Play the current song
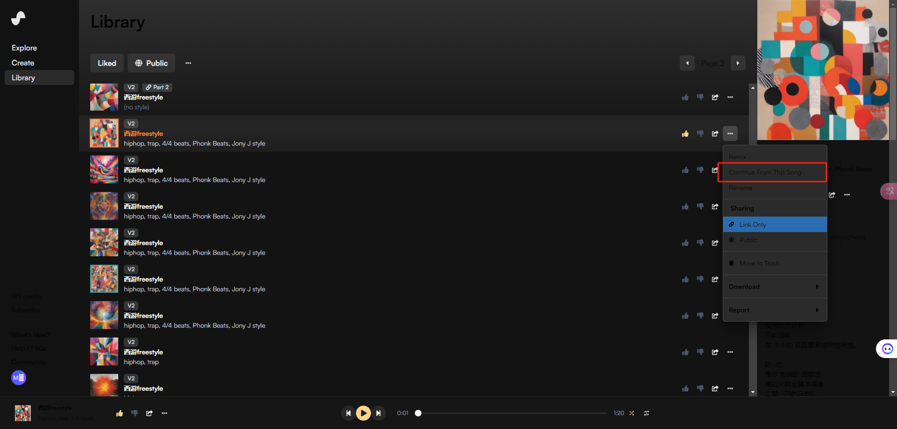 click(363, 413)
